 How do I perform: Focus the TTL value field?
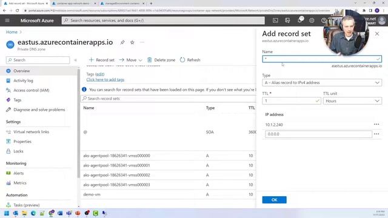tap(292, 101)
